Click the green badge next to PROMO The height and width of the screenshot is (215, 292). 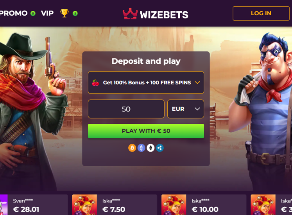pos(33,13)
